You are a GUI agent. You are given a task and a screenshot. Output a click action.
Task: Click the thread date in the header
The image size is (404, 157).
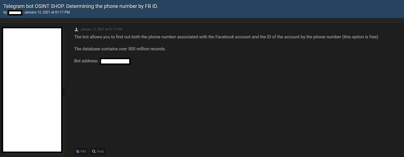[47, 13]
